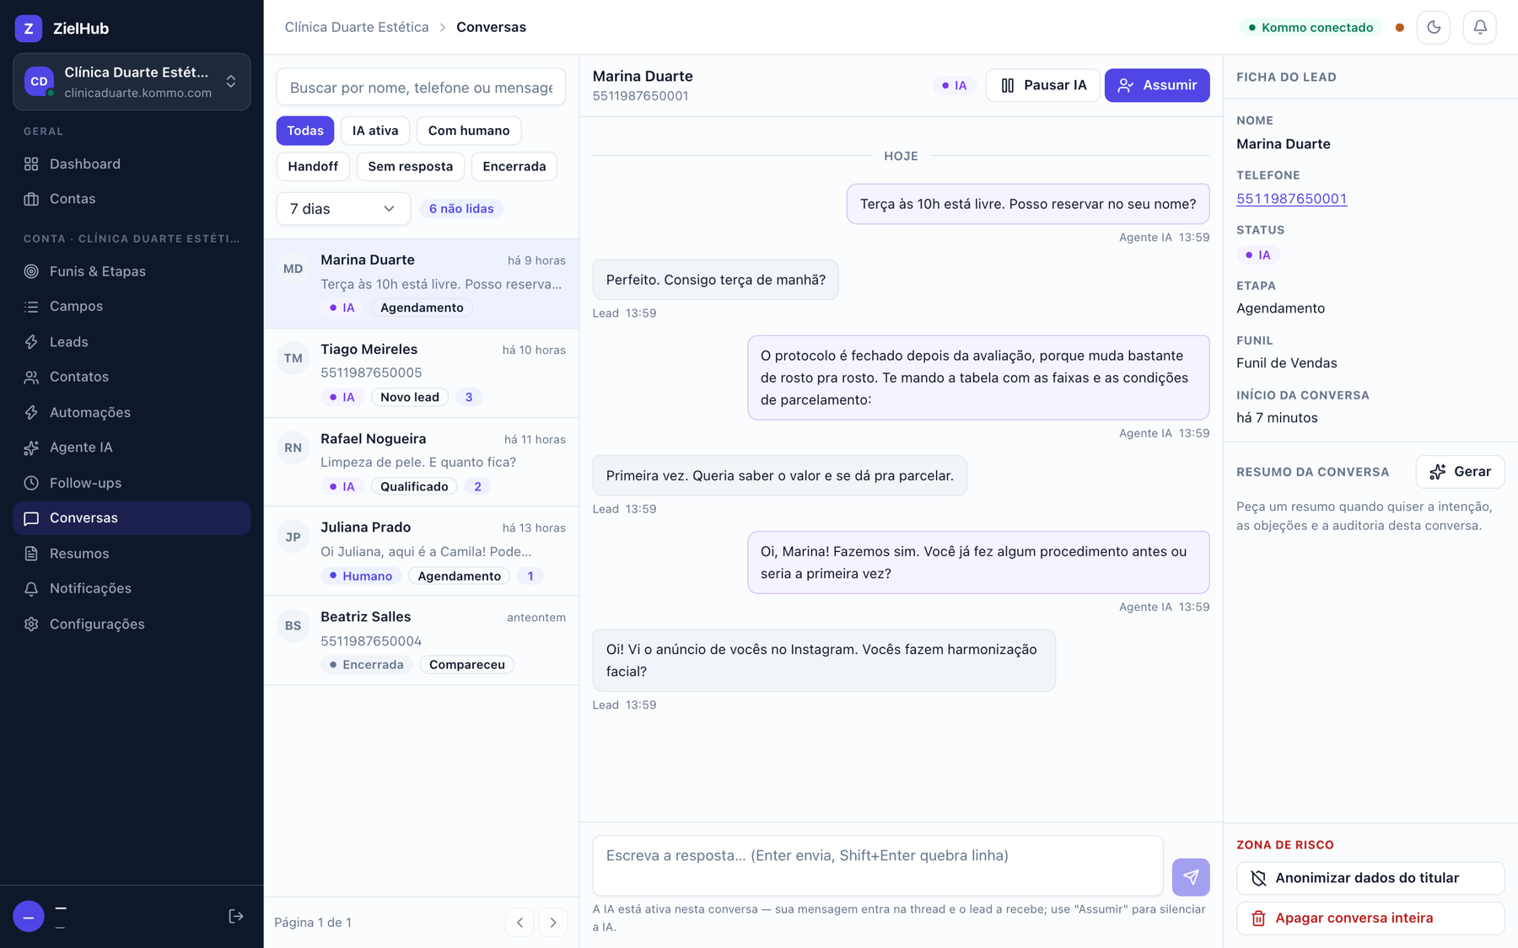The image size is (1518, 948).
Task: Open the phone link 5511987650001
Action: pyautogui.click(x=1291, y=199)
